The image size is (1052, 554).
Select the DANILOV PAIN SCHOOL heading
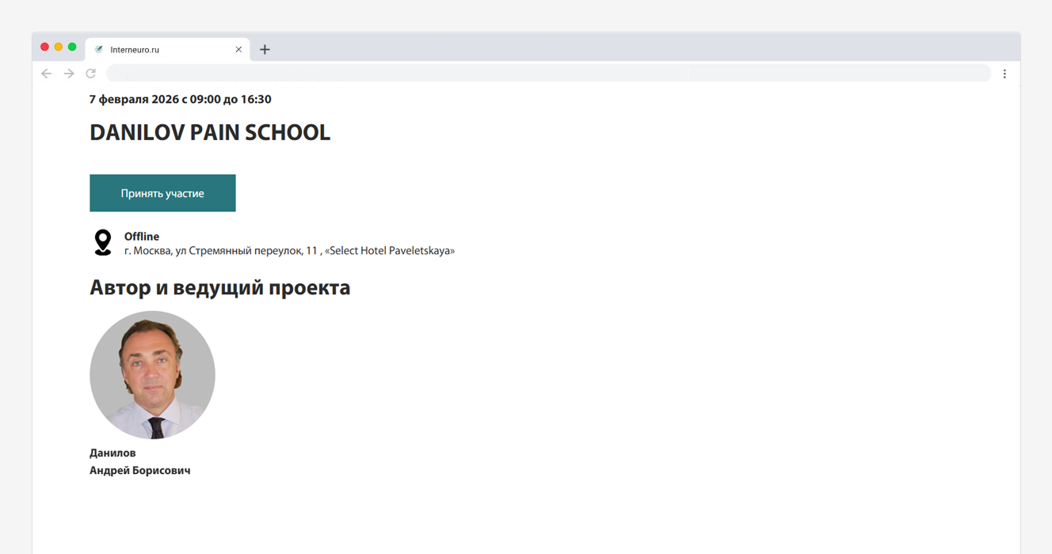(209, 132)
